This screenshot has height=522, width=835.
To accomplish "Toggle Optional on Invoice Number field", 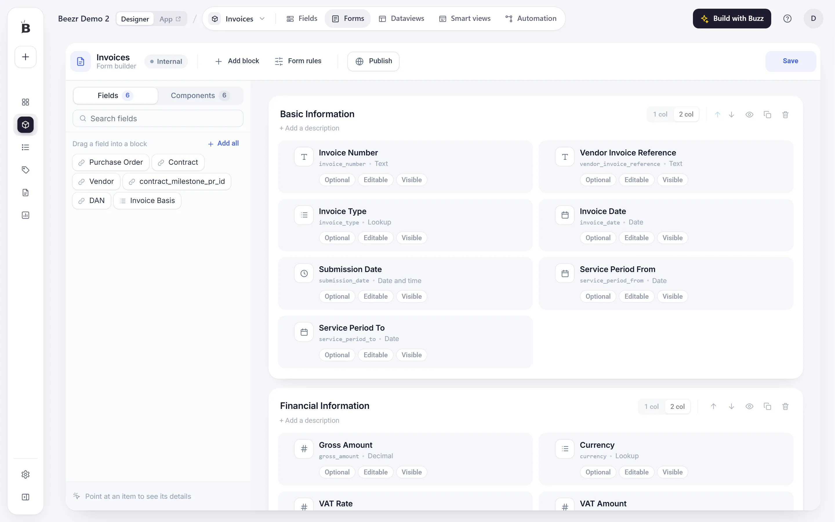I will (337, 180).
